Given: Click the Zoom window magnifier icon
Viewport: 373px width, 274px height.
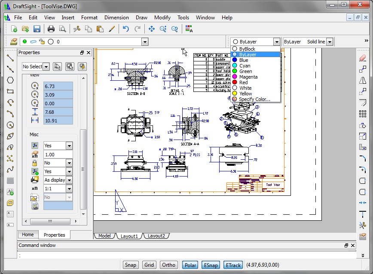Looking at the screenshot, I should (x=163, y=29).
